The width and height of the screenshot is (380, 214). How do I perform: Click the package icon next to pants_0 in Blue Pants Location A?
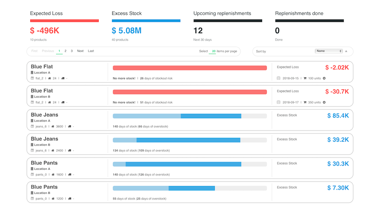coord(32,174)
